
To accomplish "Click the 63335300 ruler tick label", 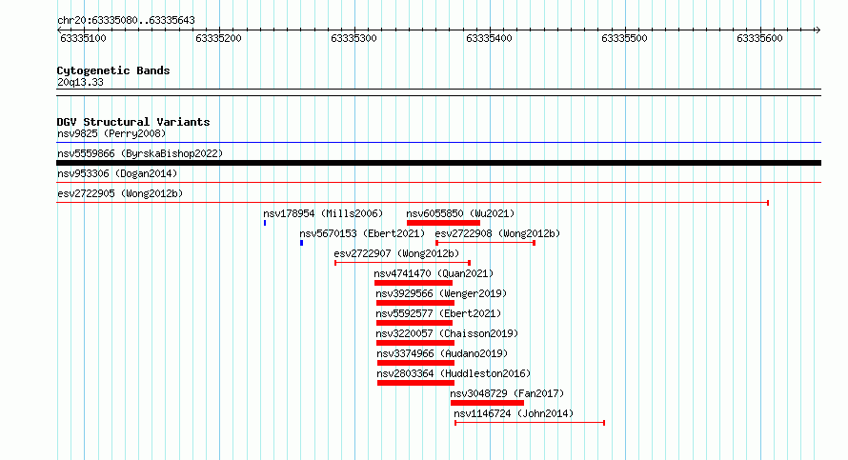I will [353, 38].
